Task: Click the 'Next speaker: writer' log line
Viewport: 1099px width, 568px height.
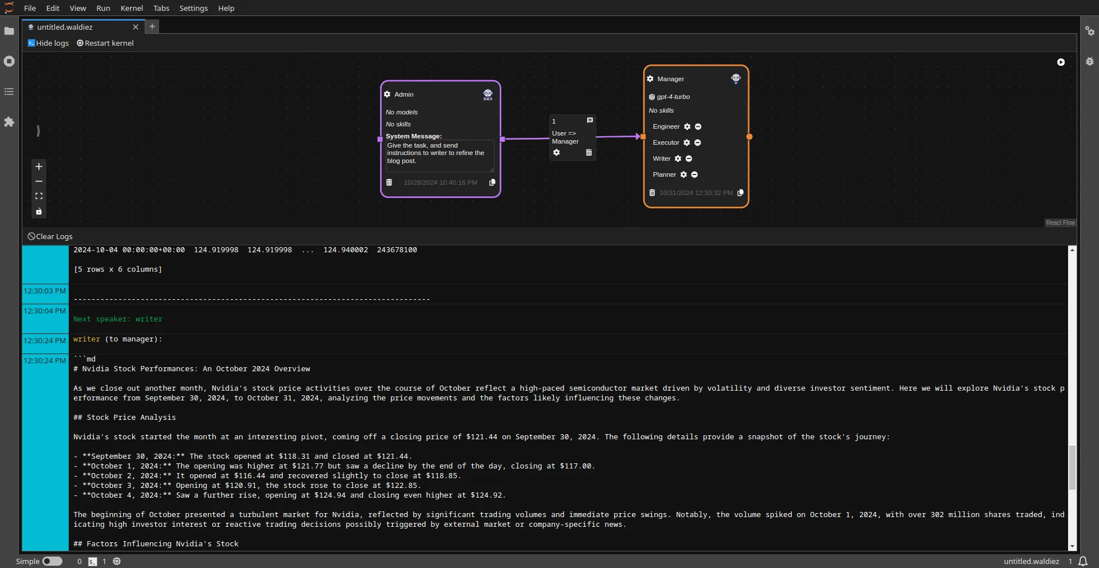Action: coord(118,319)
